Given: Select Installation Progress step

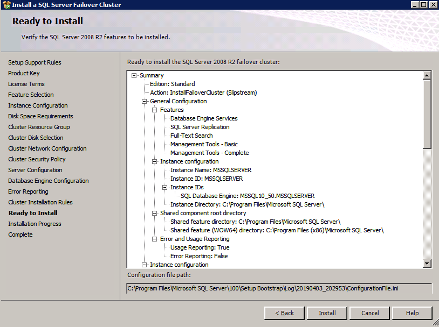Looking at the screenshot, I should 35,224.
